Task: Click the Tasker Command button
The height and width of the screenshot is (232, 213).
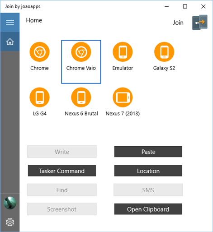Action: click(62, 171)
